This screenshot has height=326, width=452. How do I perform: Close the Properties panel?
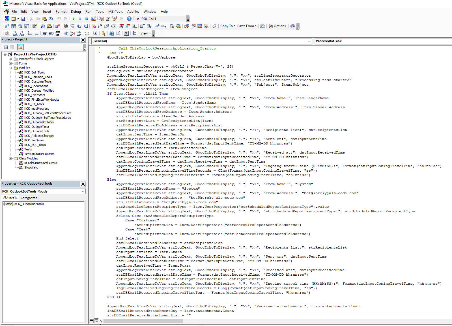point(83,184)
